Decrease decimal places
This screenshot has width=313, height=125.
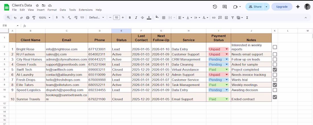[x=69, y=18]
